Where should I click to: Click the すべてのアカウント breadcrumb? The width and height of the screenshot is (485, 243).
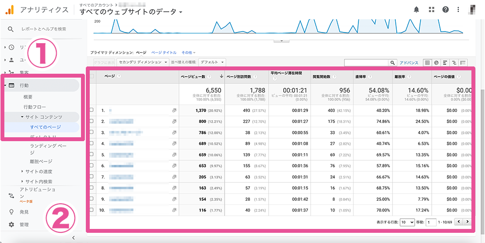point(97,5)
